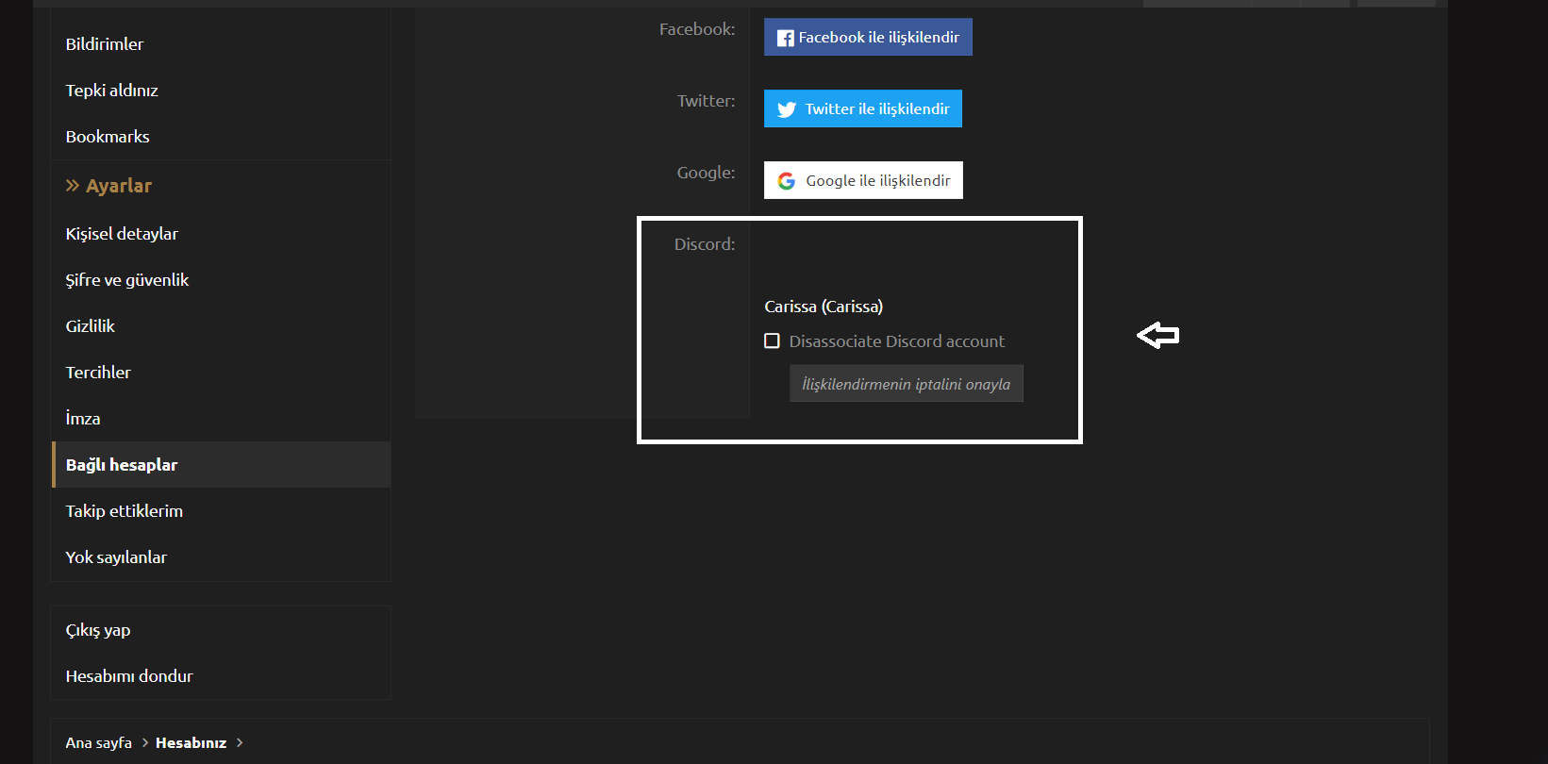Open Ana sayfa breadcrumb link
The height and width of the screenshot is (764, 1548).
click(99, 743)
